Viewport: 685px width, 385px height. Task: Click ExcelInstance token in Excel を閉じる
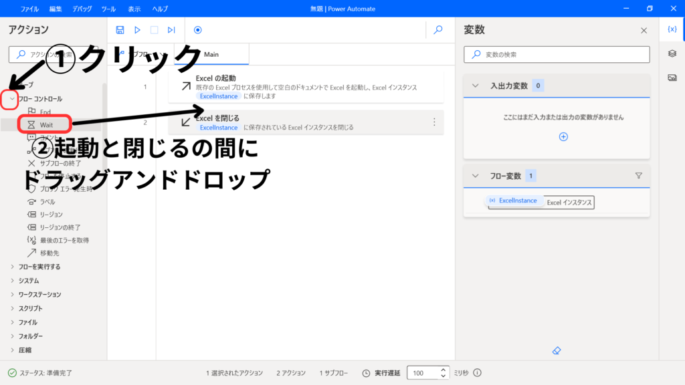pos(219,128)
